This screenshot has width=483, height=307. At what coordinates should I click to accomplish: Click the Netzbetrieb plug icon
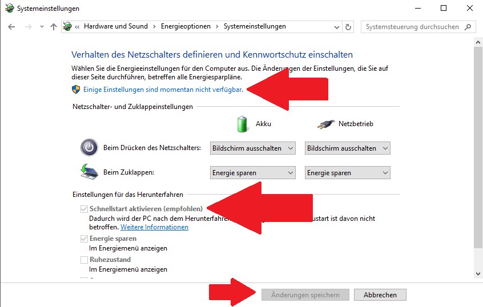coord(326,124)
